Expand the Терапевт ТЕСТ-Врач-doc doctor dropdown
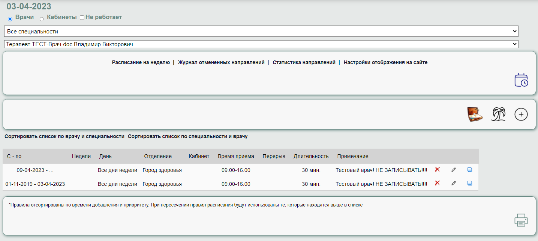The image size is (538, 241). coord(261,44)
